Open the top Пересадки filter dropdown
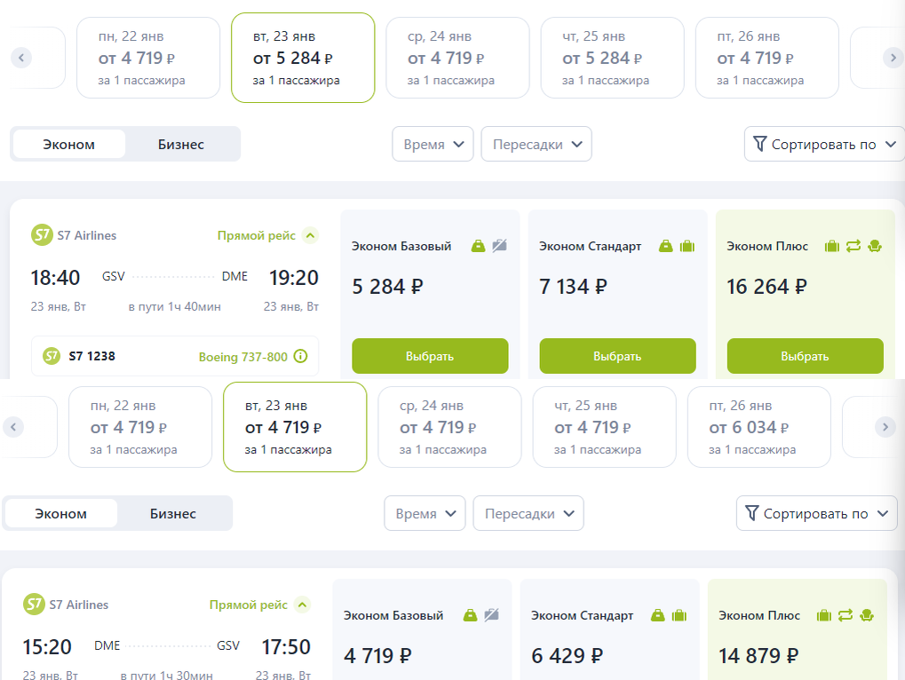Image resolution: width=905 pixels, height=680 pixels. tap(536, 144)
